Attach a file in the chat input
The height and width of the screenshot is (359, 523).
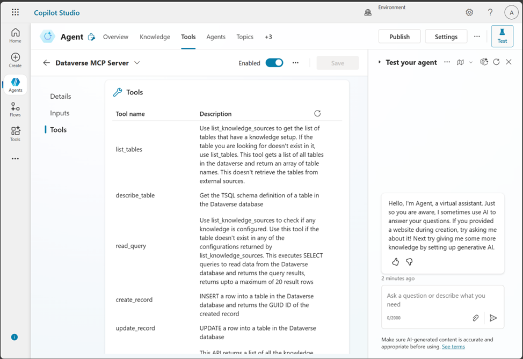(475, 318)
